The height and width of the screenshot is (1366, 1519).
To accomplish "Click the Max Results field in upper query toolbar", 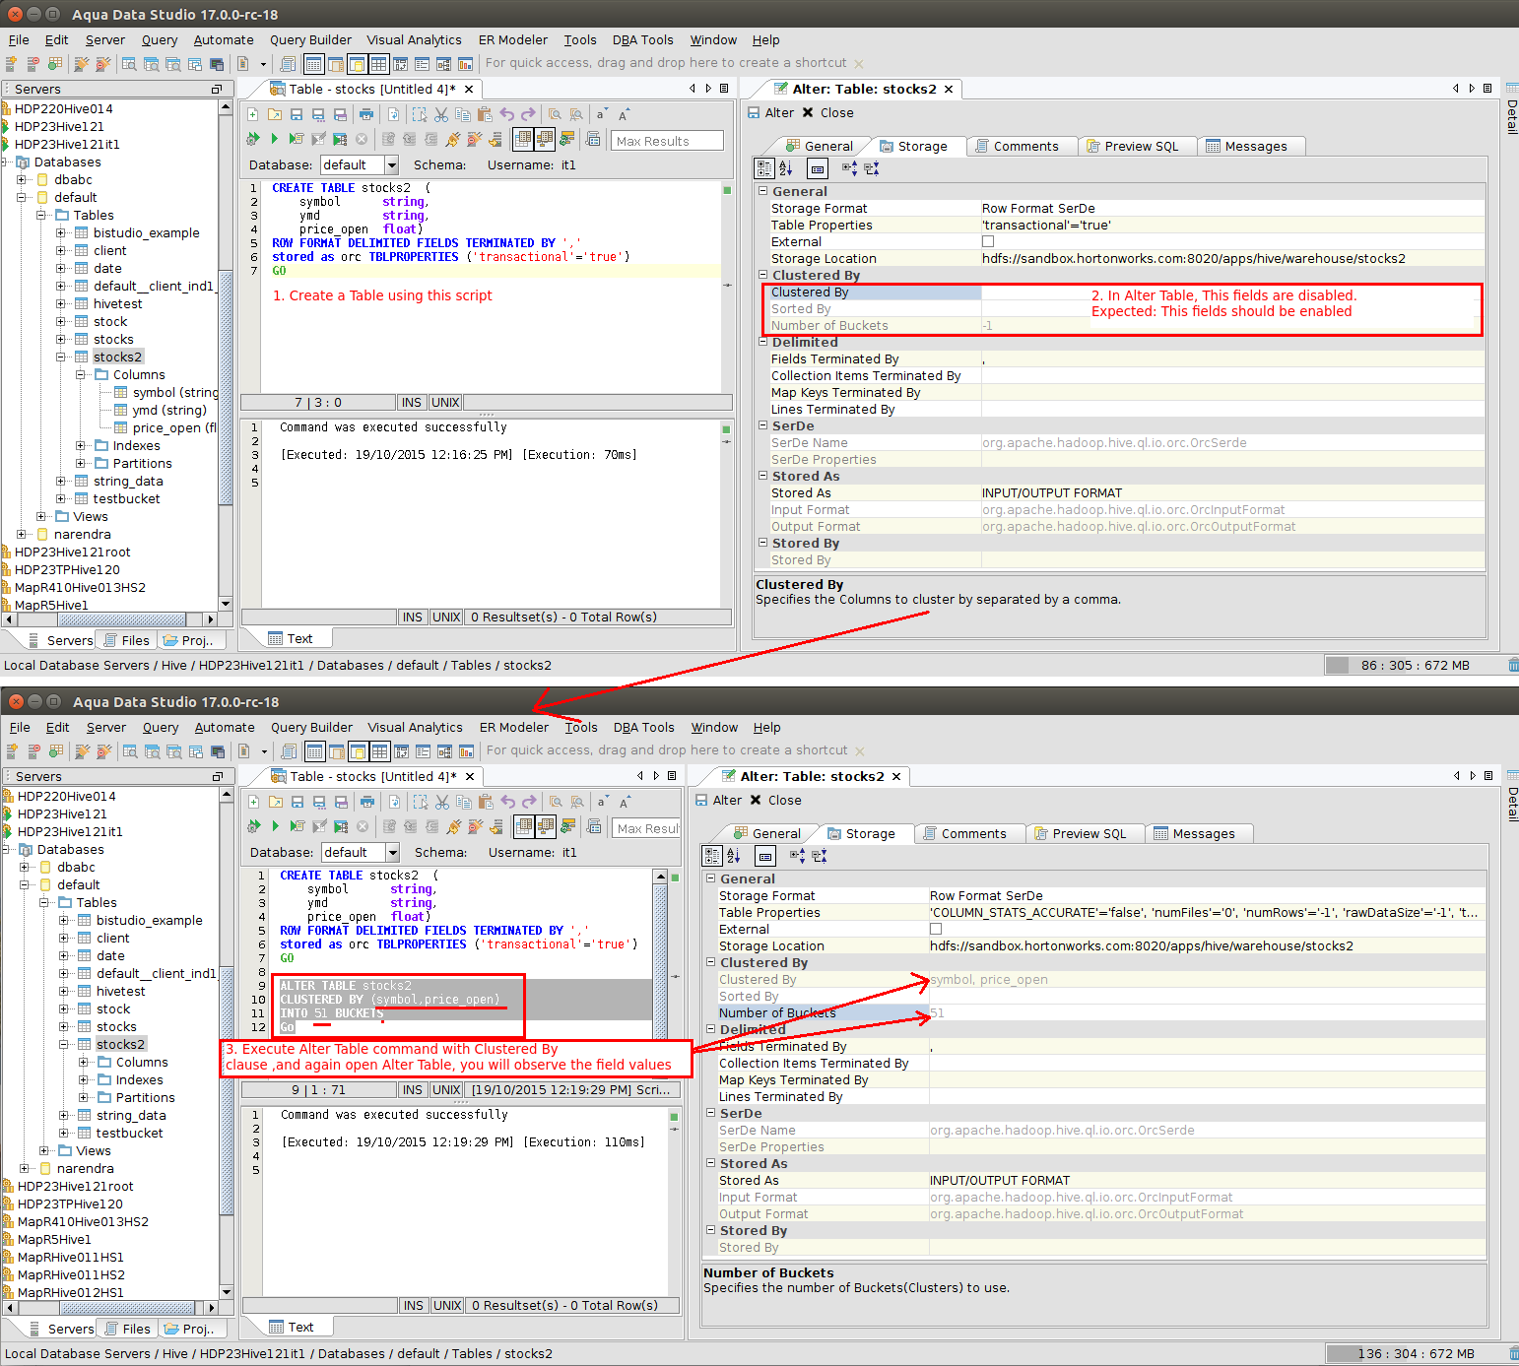I will coord(668,141).
